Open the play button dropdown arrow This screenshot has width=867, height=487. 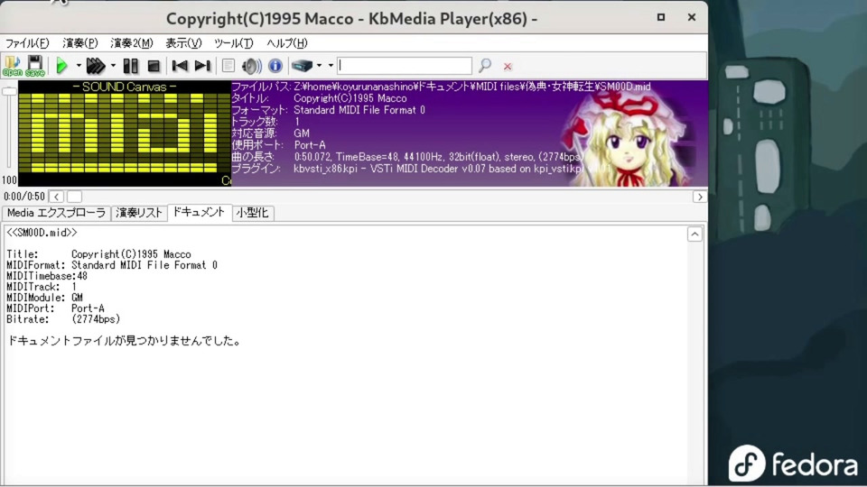pyautogui.click(x=79, y=66)
